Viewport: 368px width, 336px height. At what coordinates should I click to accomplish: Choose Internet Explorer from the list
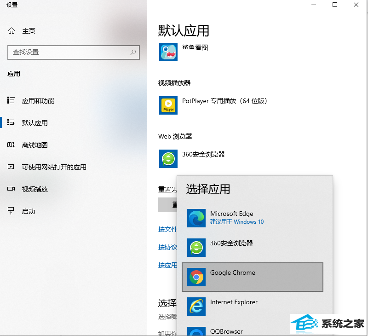tap(253, 307)
